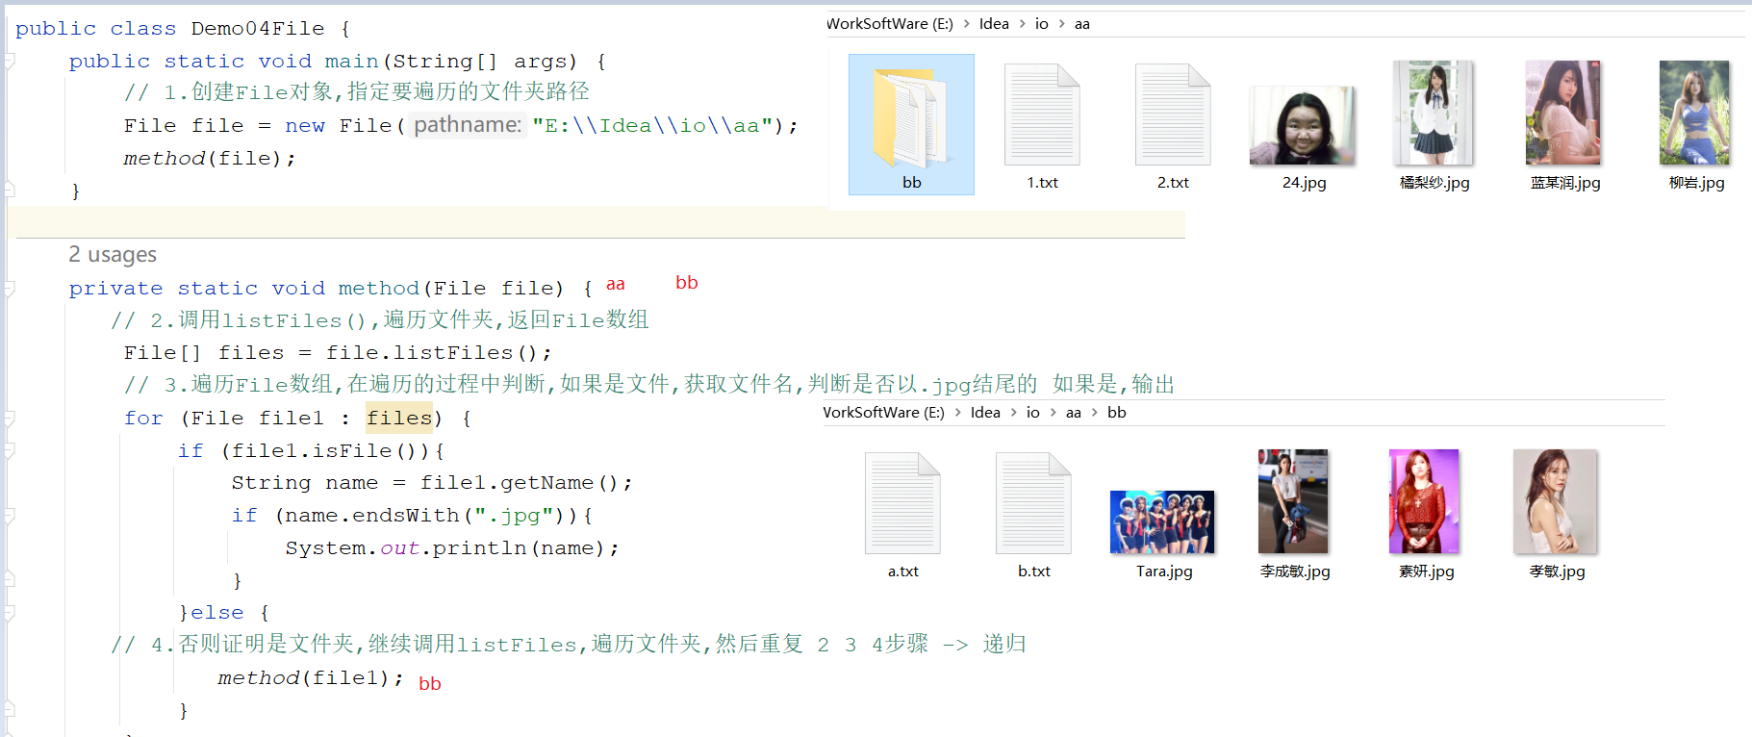Select the 孝敏.jpg photo thumbnail
This screenshot has height=737, width=1752.
(1555, 502)
